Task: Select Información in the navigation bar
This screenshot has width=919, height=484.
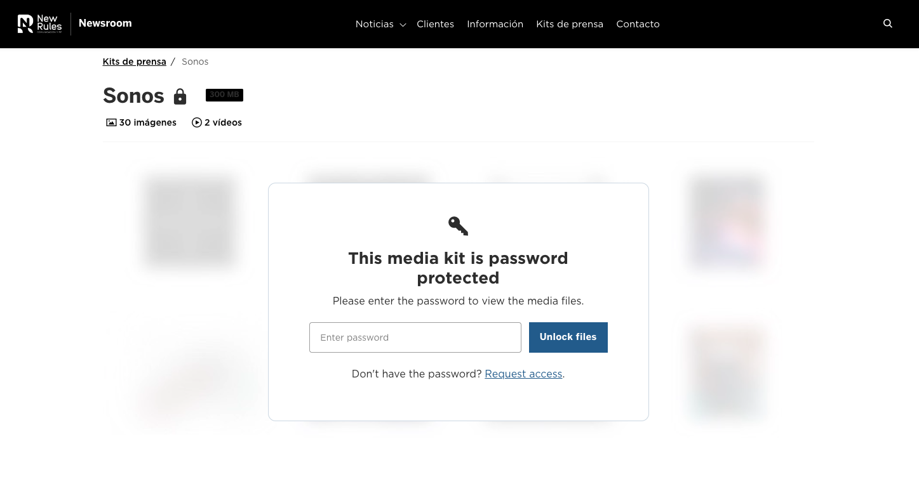Action: tap(495, 24)
